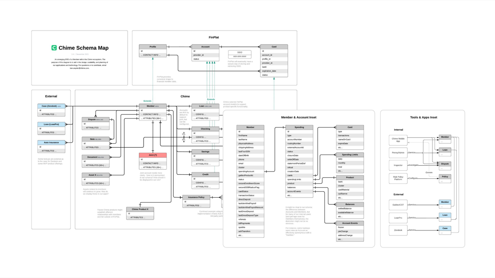Click the red Joint (?) entity header
This screenshot has height=278, width=495.
[x=153, y=154]
